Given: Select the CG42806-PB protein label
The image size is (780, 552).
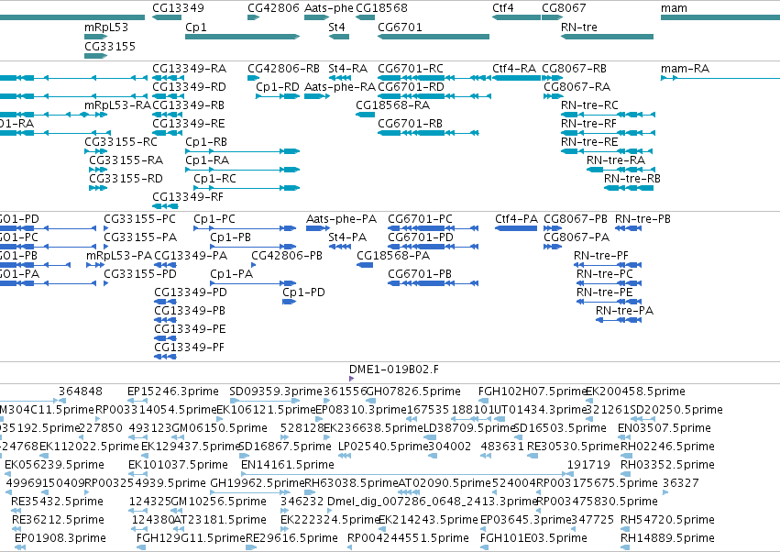Looking at the screenshot, I should point(287,256).
